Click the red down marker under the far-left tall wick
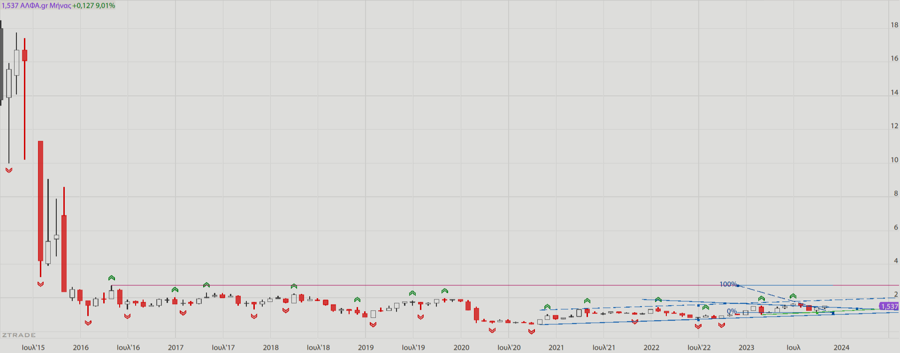900x353 pixels. click(9, 170)
